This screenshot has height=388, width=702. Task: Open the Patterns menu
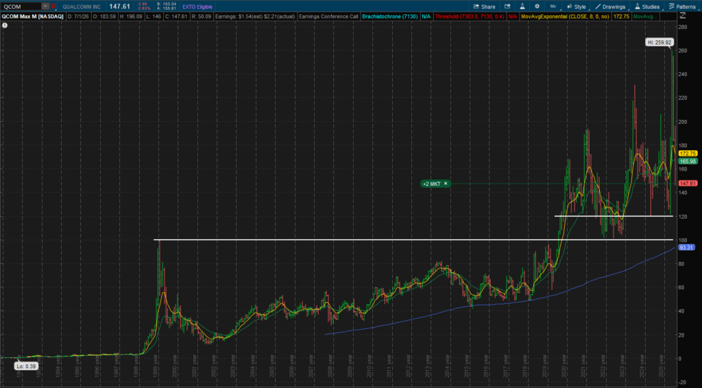[x=682, y=7]
